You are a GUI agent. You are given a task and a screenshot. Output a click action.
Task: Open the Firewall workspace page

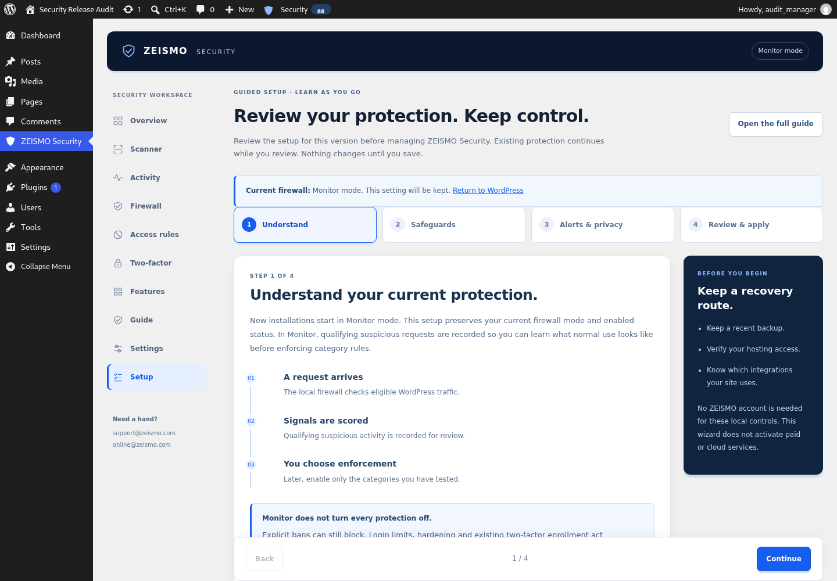coord(157,206)
